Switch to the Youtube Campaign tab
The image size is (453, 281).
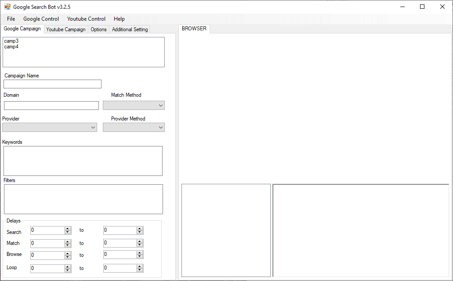coord(65,29)
